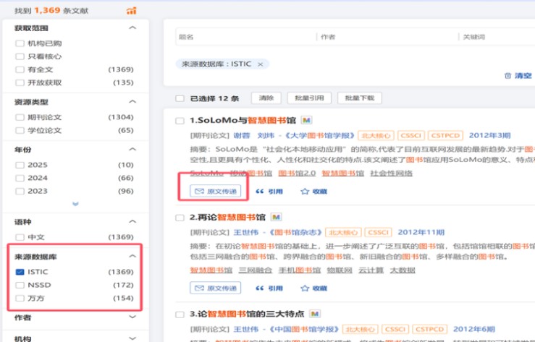The height and width of the screenshot is (342, 535).
Task: Click 批量下载 in the batch toolbar
Action: (x=359, y=98)
